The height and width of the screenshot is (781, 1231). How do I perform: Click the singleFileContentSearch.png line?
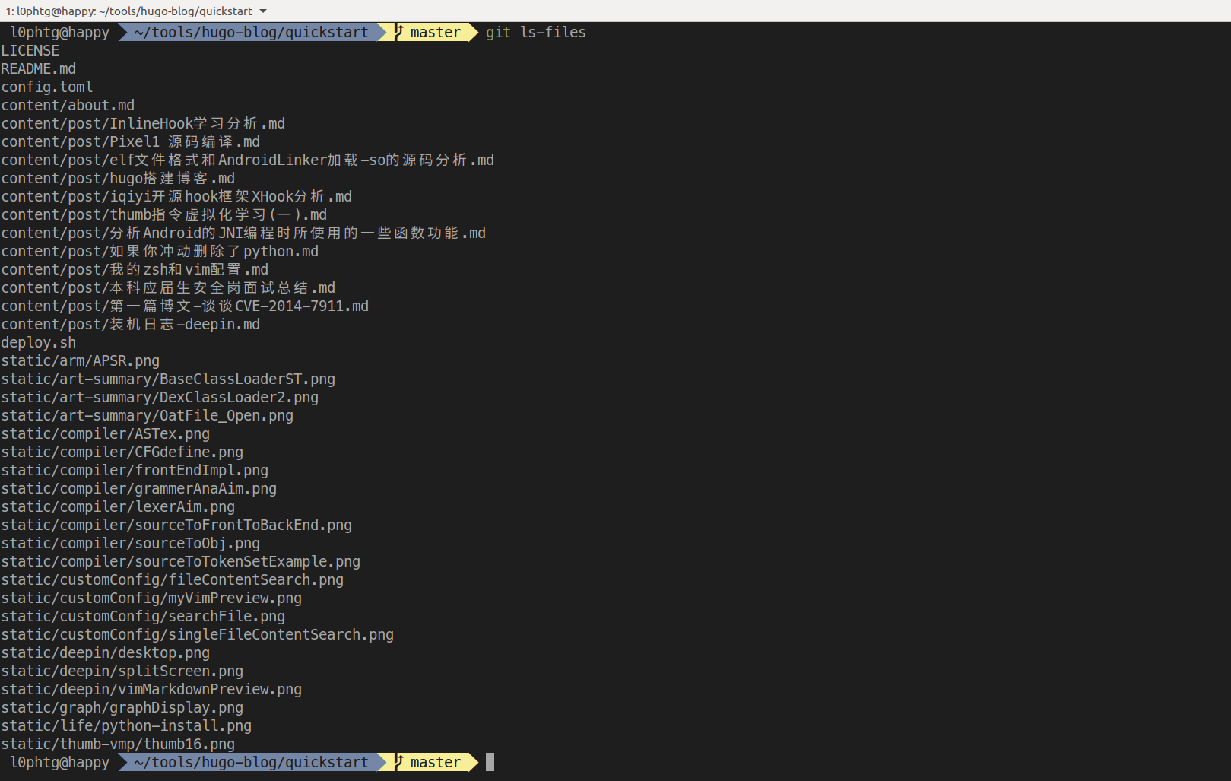tap(198, 634)
